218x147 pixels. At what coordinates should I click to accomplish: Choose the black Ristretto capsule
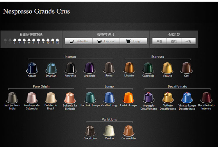(71, 68)
